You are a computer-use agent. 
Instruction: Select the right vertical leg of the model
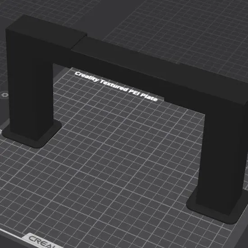pos(221,158)
